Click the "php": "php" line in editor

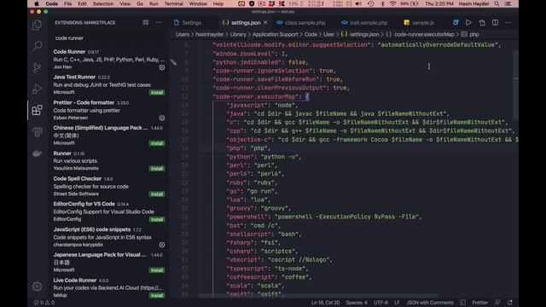point(248,148)
